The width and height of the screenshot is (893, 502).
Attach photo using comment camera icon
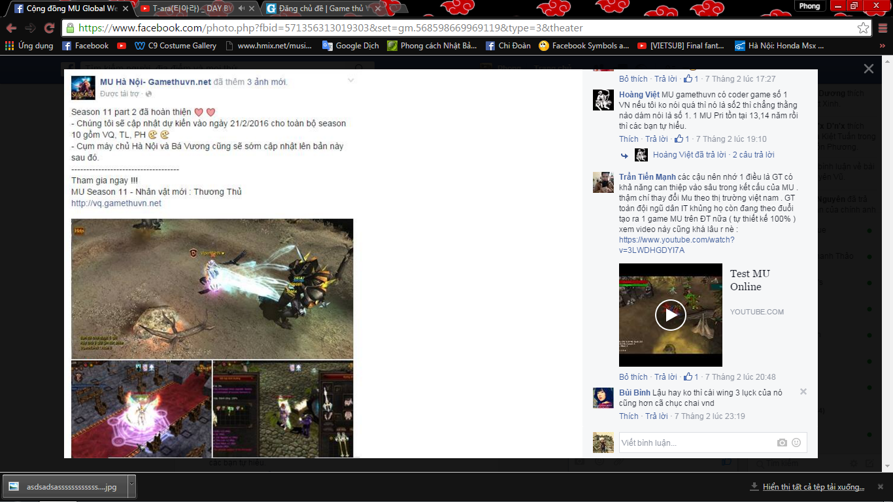point(782,443)
